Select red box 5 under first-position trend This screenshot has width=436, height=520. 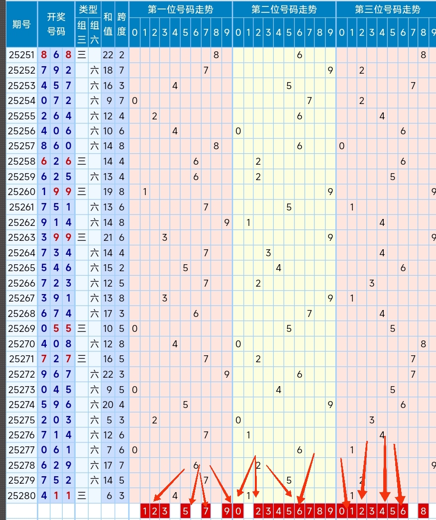pos(185,511)
